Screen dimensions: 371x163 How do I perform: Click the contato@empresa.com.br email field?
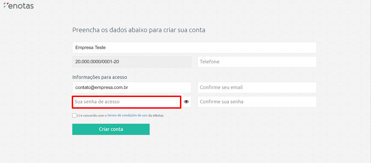coord(132,88)
